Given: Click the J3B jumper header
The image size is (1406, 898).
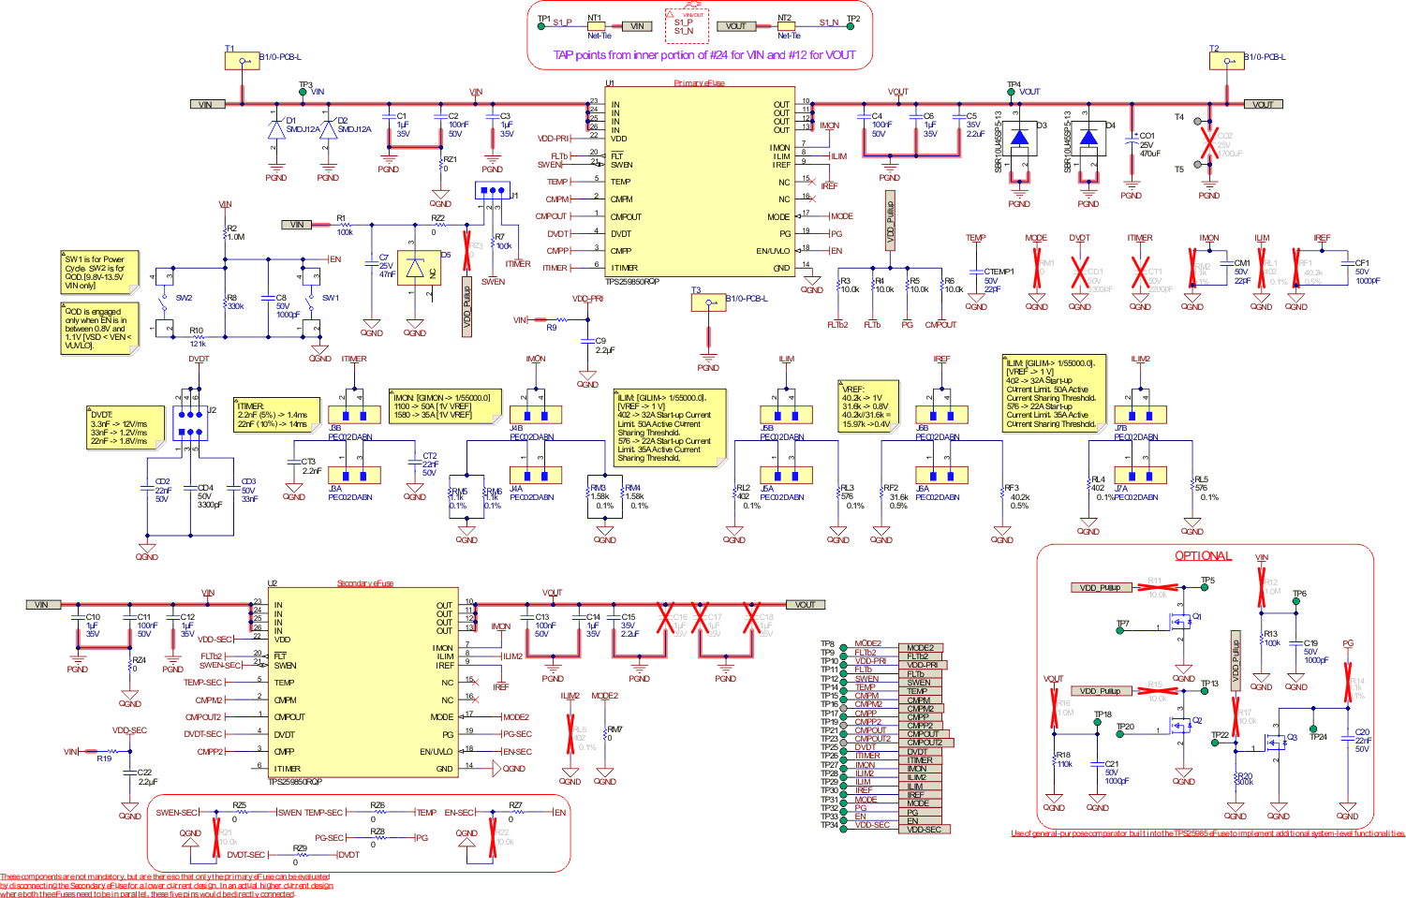Looking at the screenshot, I should click(354, 415).
